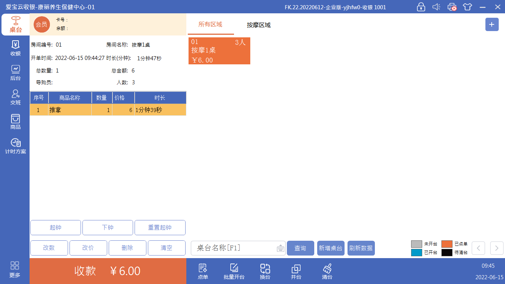Click the 序号 column header
The height and width of the screenshot is (284, 505).
[39, 98]
